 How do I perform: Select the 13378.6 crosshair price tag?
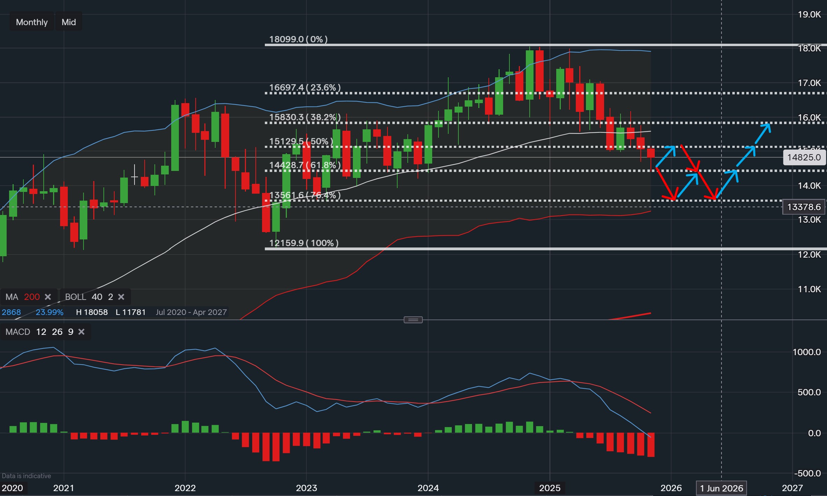click(804, 207)
